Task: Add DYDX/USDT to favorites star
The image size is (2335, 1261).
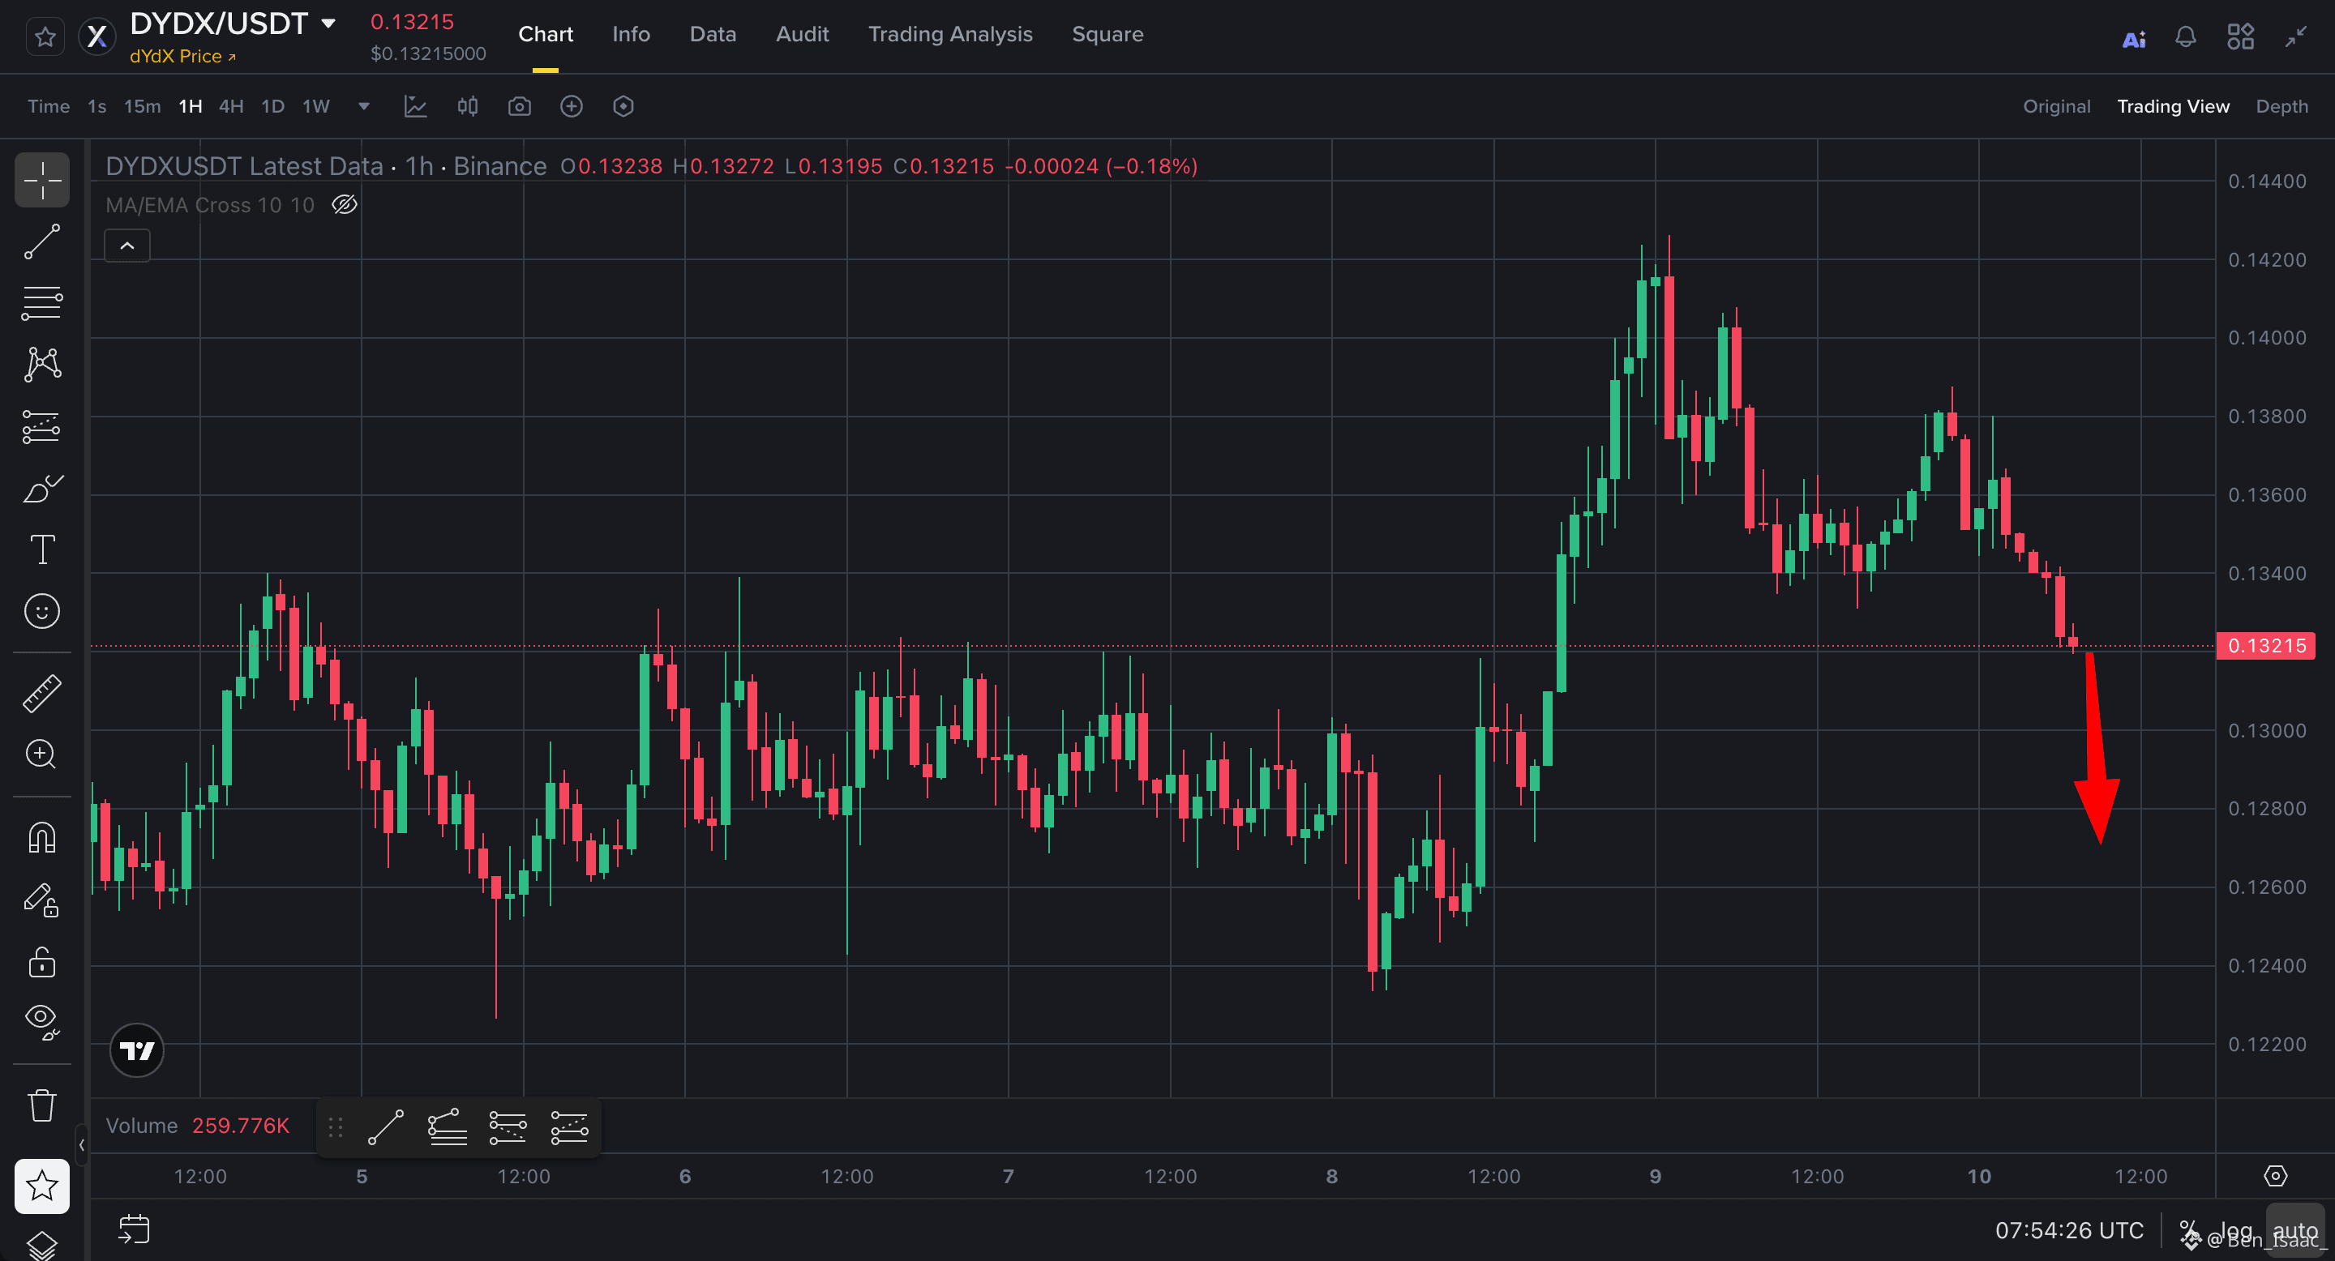Action: [45, 37]
